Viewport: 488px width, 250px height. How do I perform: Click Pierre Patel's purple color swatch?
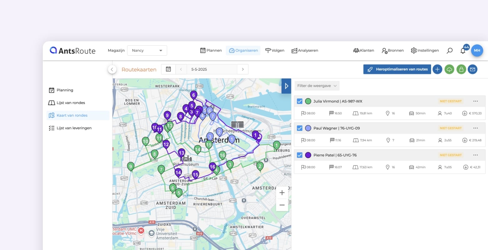[x=308, y=155]
